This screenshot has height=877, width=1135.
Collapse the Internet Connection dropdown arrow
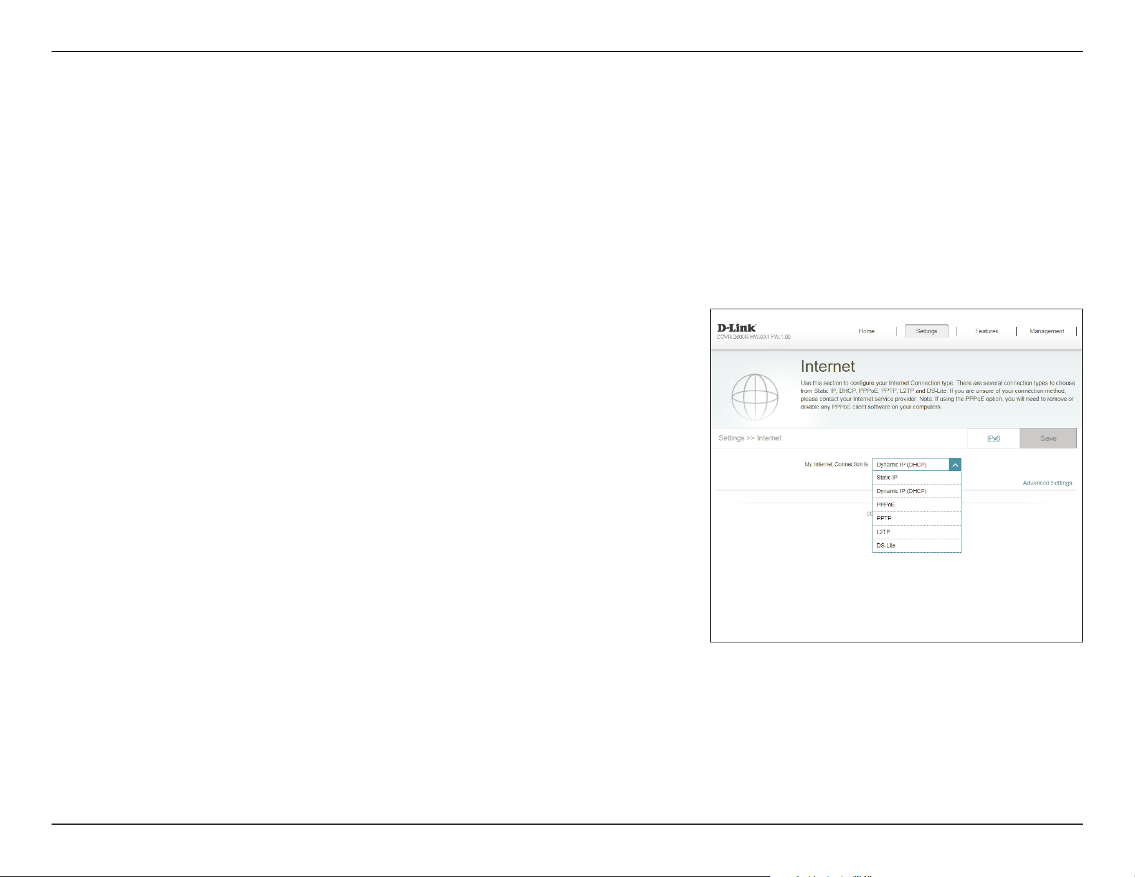click(x=955, y=465)
